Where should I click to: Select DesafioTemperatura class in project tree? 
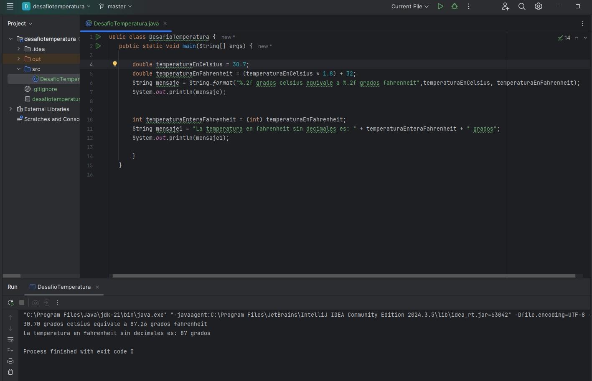pos(56,79)
